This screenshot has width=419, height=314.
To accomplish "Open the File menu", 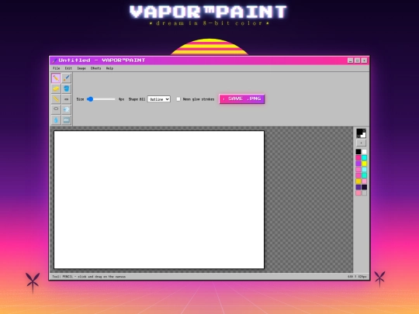I will pos(57,68).
